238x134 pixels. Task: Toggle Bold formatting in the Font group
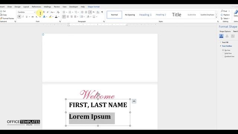coord(19,17)
